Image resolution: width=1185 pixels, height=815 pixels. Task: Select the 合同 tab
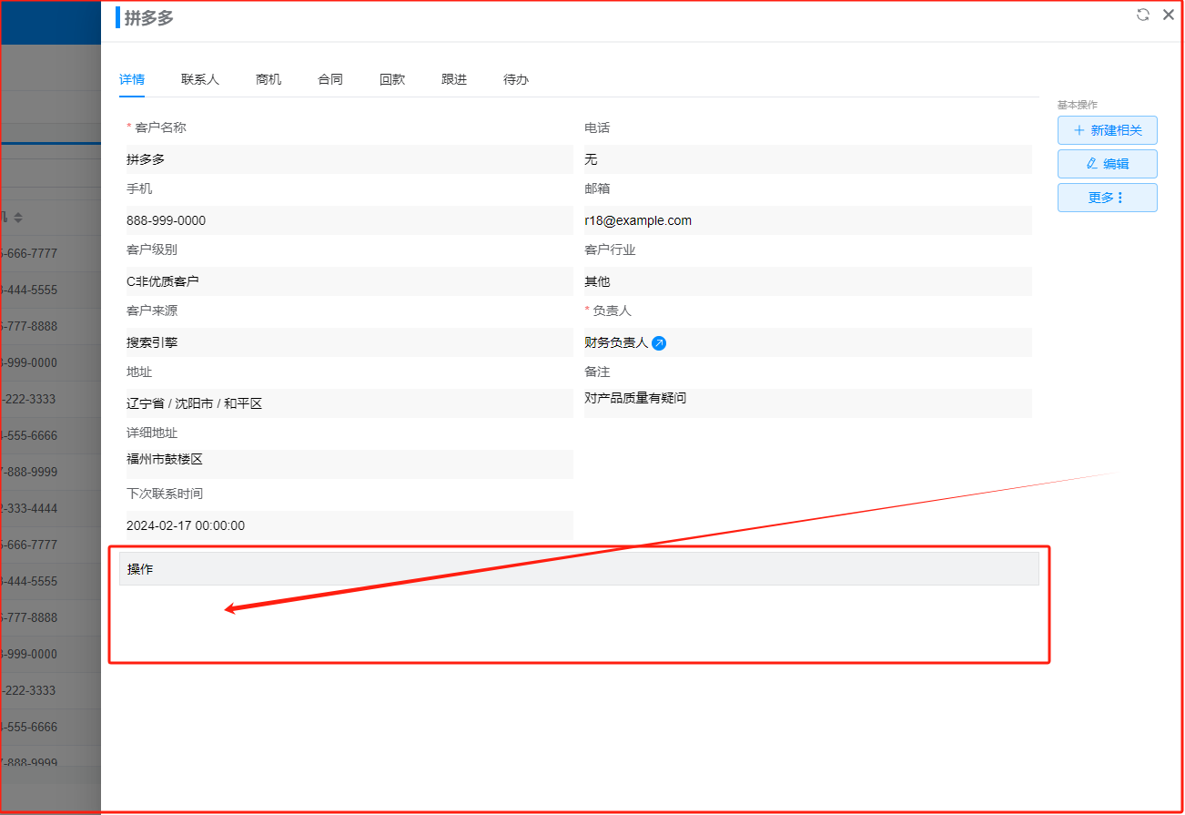pos(330,79)
